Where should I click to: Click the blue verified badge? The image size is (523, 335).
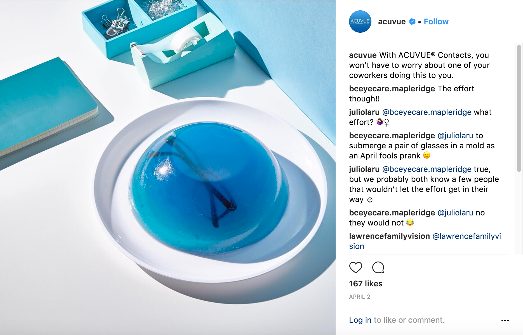[412, 22]
